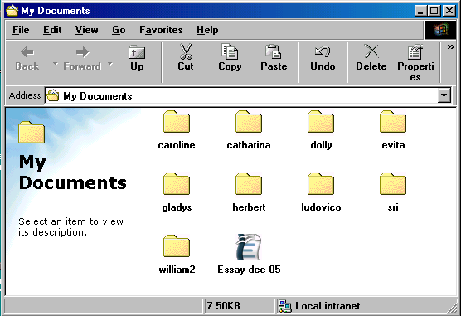
Task: Select the gladys folder
Action: coord(177,192)
